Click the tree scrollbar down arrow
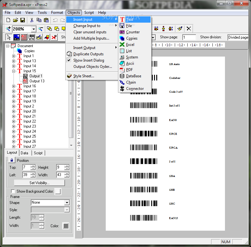The image size is (251, 247). 71,145
